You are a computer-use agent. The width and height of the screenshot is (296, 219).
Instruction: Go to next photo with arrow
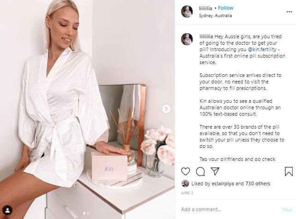coord(166,109)
